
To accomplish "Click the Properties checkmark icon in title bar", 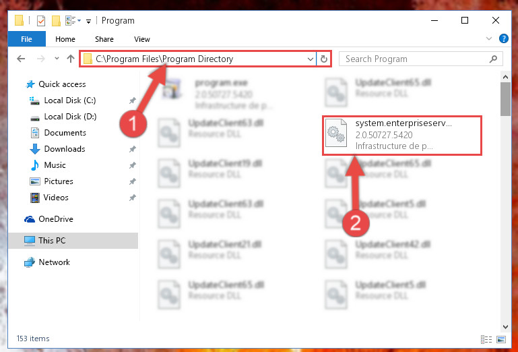I will [x=41, y=21].
